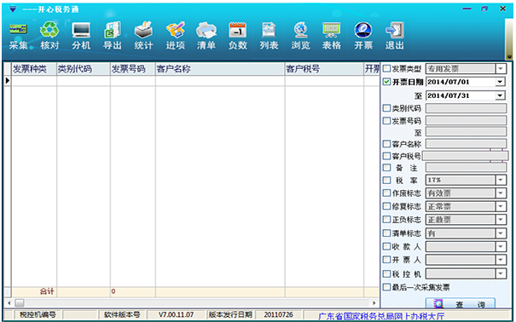The image size is (516, 322).
Task: Click the 进项 input invoices icon
Action: coord(175,37)
